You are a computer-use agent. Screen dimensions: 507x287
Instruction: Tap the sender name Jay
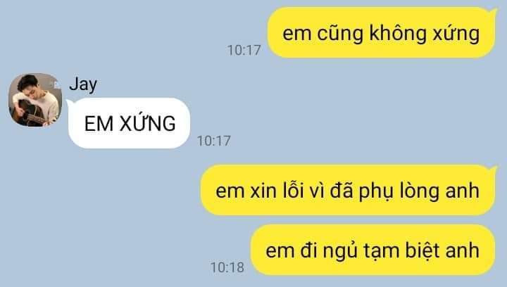(x=83, y=84)
